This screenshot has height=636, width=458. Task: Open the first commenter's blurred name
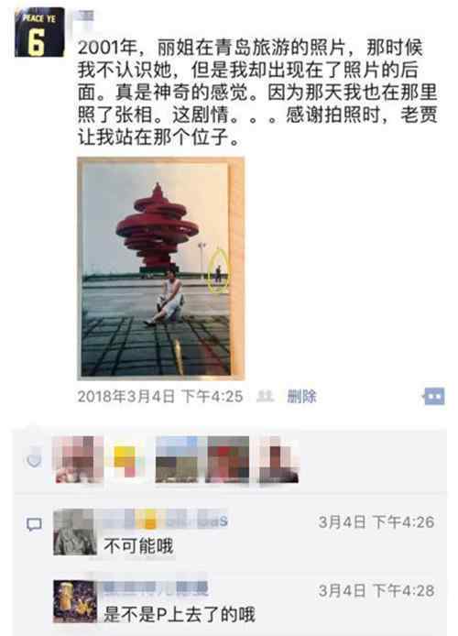tap(166, 520)
